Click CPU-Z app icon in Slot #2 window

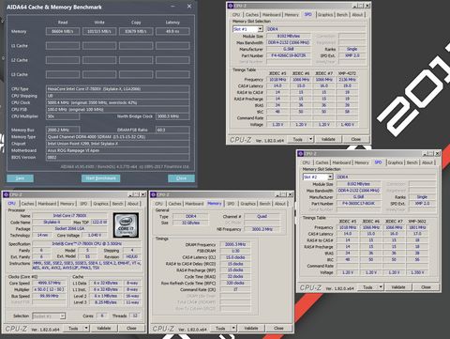click(x=301, y=154)
